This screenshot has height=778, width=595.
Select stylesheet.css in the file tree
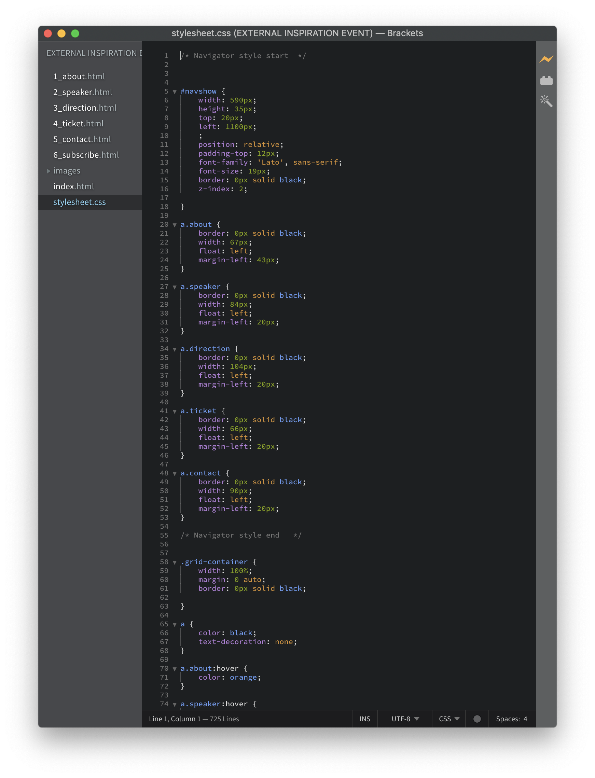[x=79, y=202]
